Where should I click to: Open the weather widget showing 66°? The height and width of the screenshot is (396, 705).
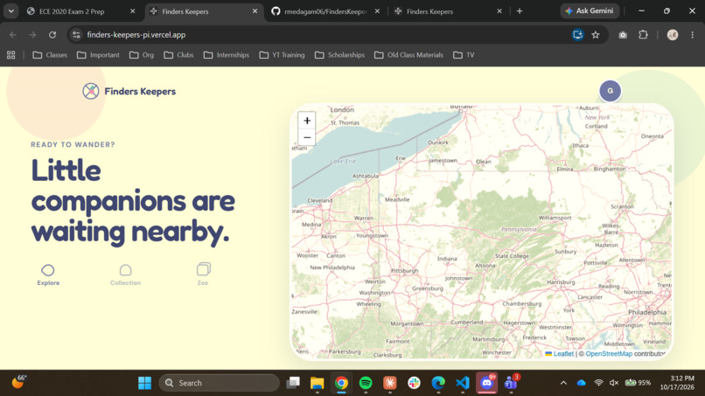pyautogui.click(x=19, y=382)
